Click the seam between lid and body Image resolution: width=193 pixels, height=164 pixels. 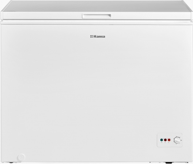click(x=96, y=20)
